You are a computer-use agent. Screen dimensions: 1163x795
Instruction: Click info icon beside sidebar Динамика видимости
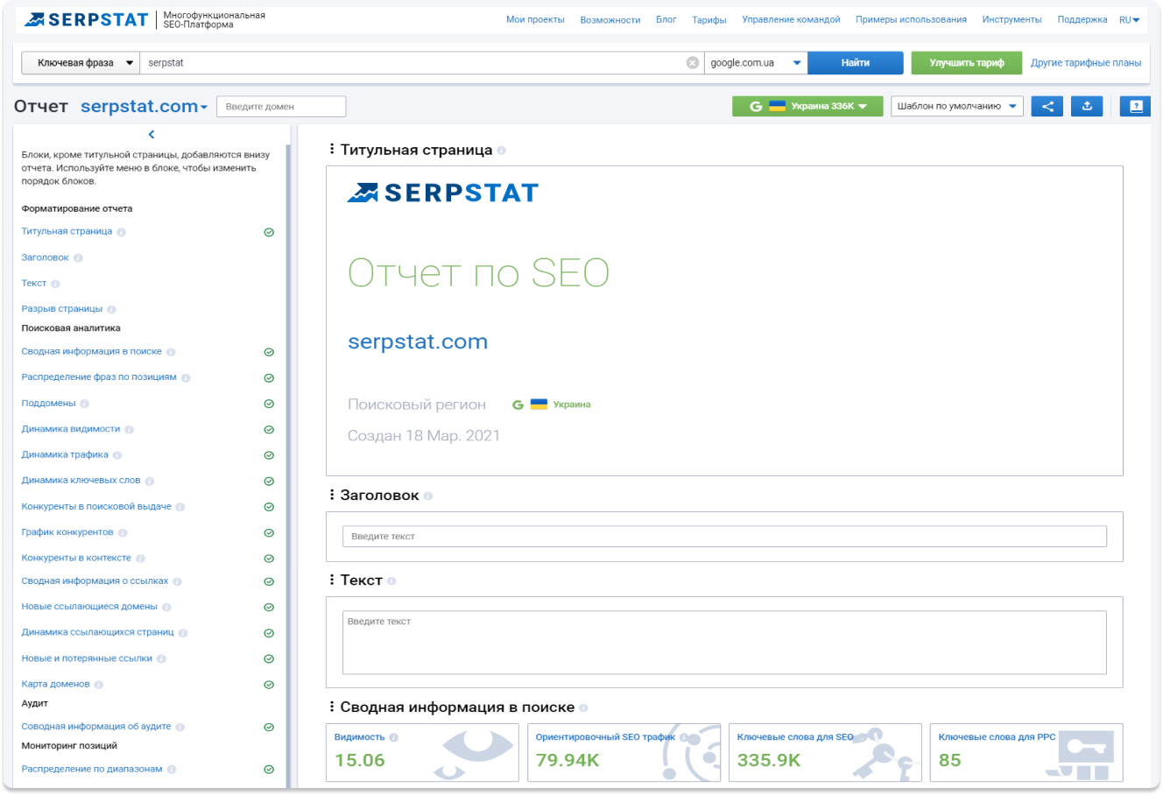pos(129,429)
